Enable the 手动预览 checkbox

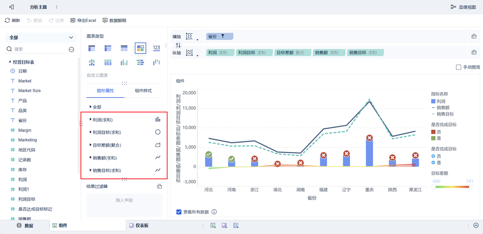pyautogui.click(x=459, y=67)
